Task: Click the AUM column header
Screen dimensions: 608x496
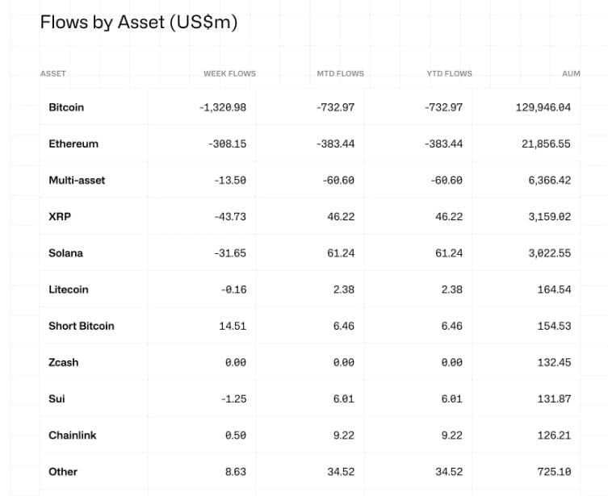Action: tap(571, 73)
